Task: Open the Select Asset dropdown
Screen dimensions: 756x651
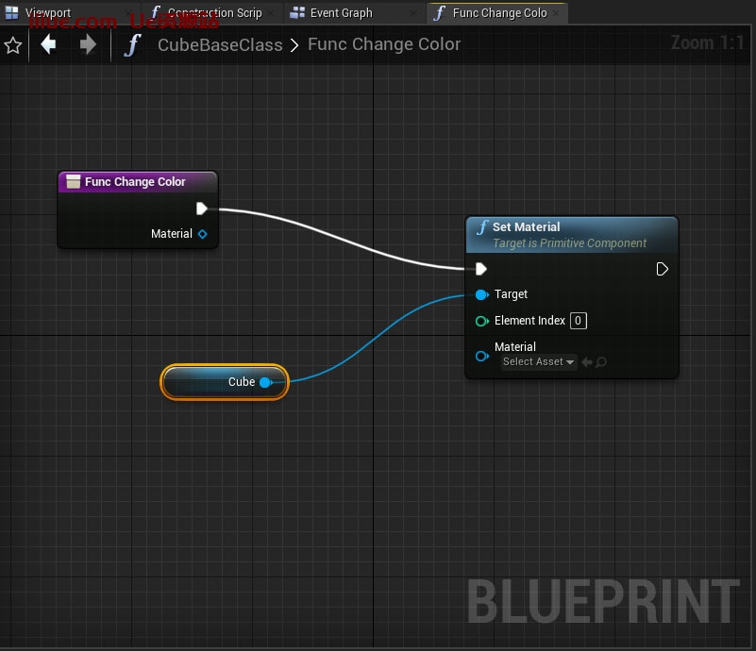Action: tap(538, 362)
